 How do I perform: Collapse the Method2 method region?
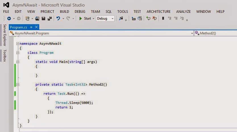point(18,84)
